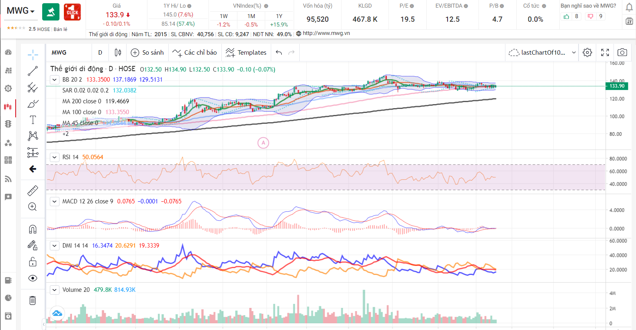636x330 pixels.
Task: Enter fullscreen chart mode
Action: pos(605,53)
